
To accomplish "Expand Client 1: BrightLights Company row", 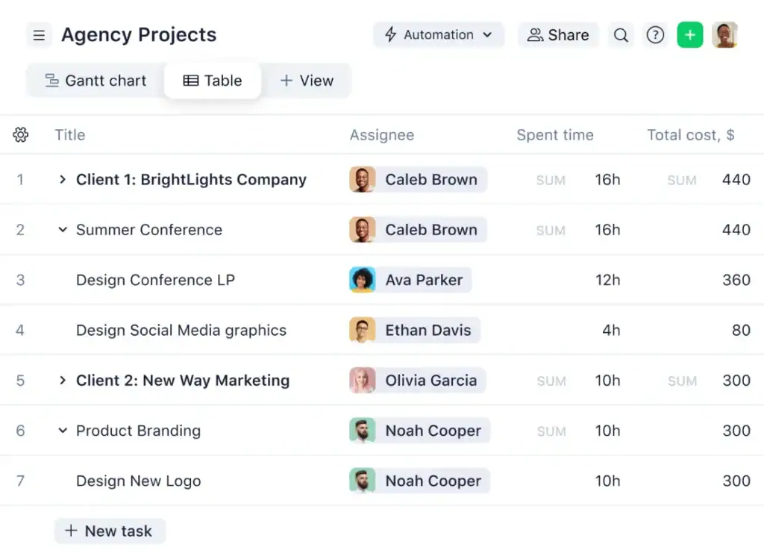I will [62, 179].
